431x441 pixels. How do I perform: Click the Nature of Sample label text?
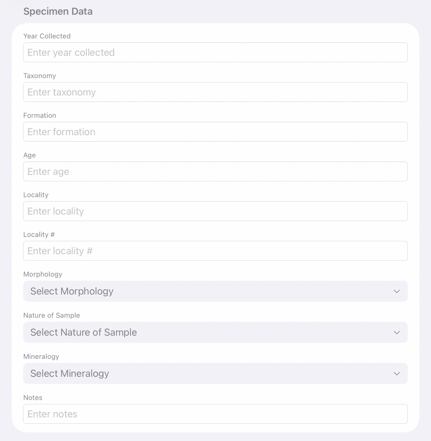52,315
